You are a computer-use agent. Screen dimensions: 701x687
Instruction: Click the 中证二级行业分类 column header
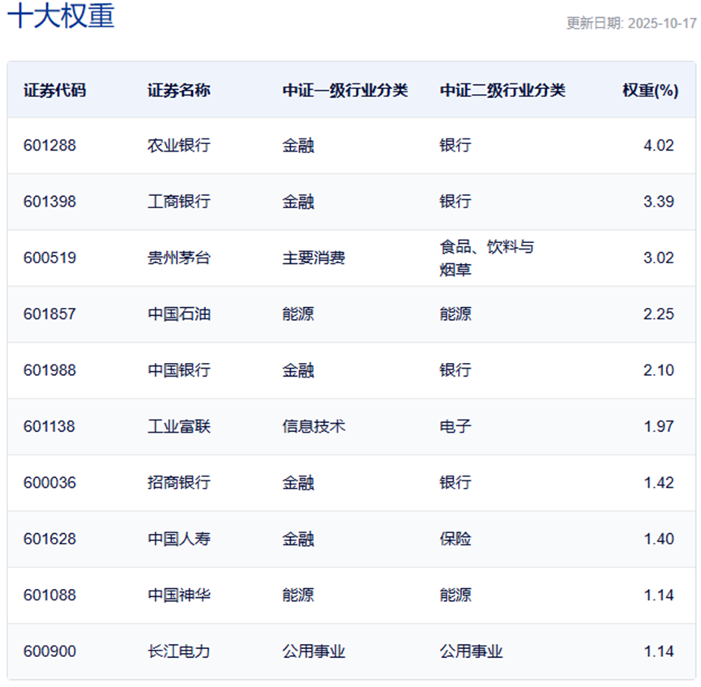(502, 90)
